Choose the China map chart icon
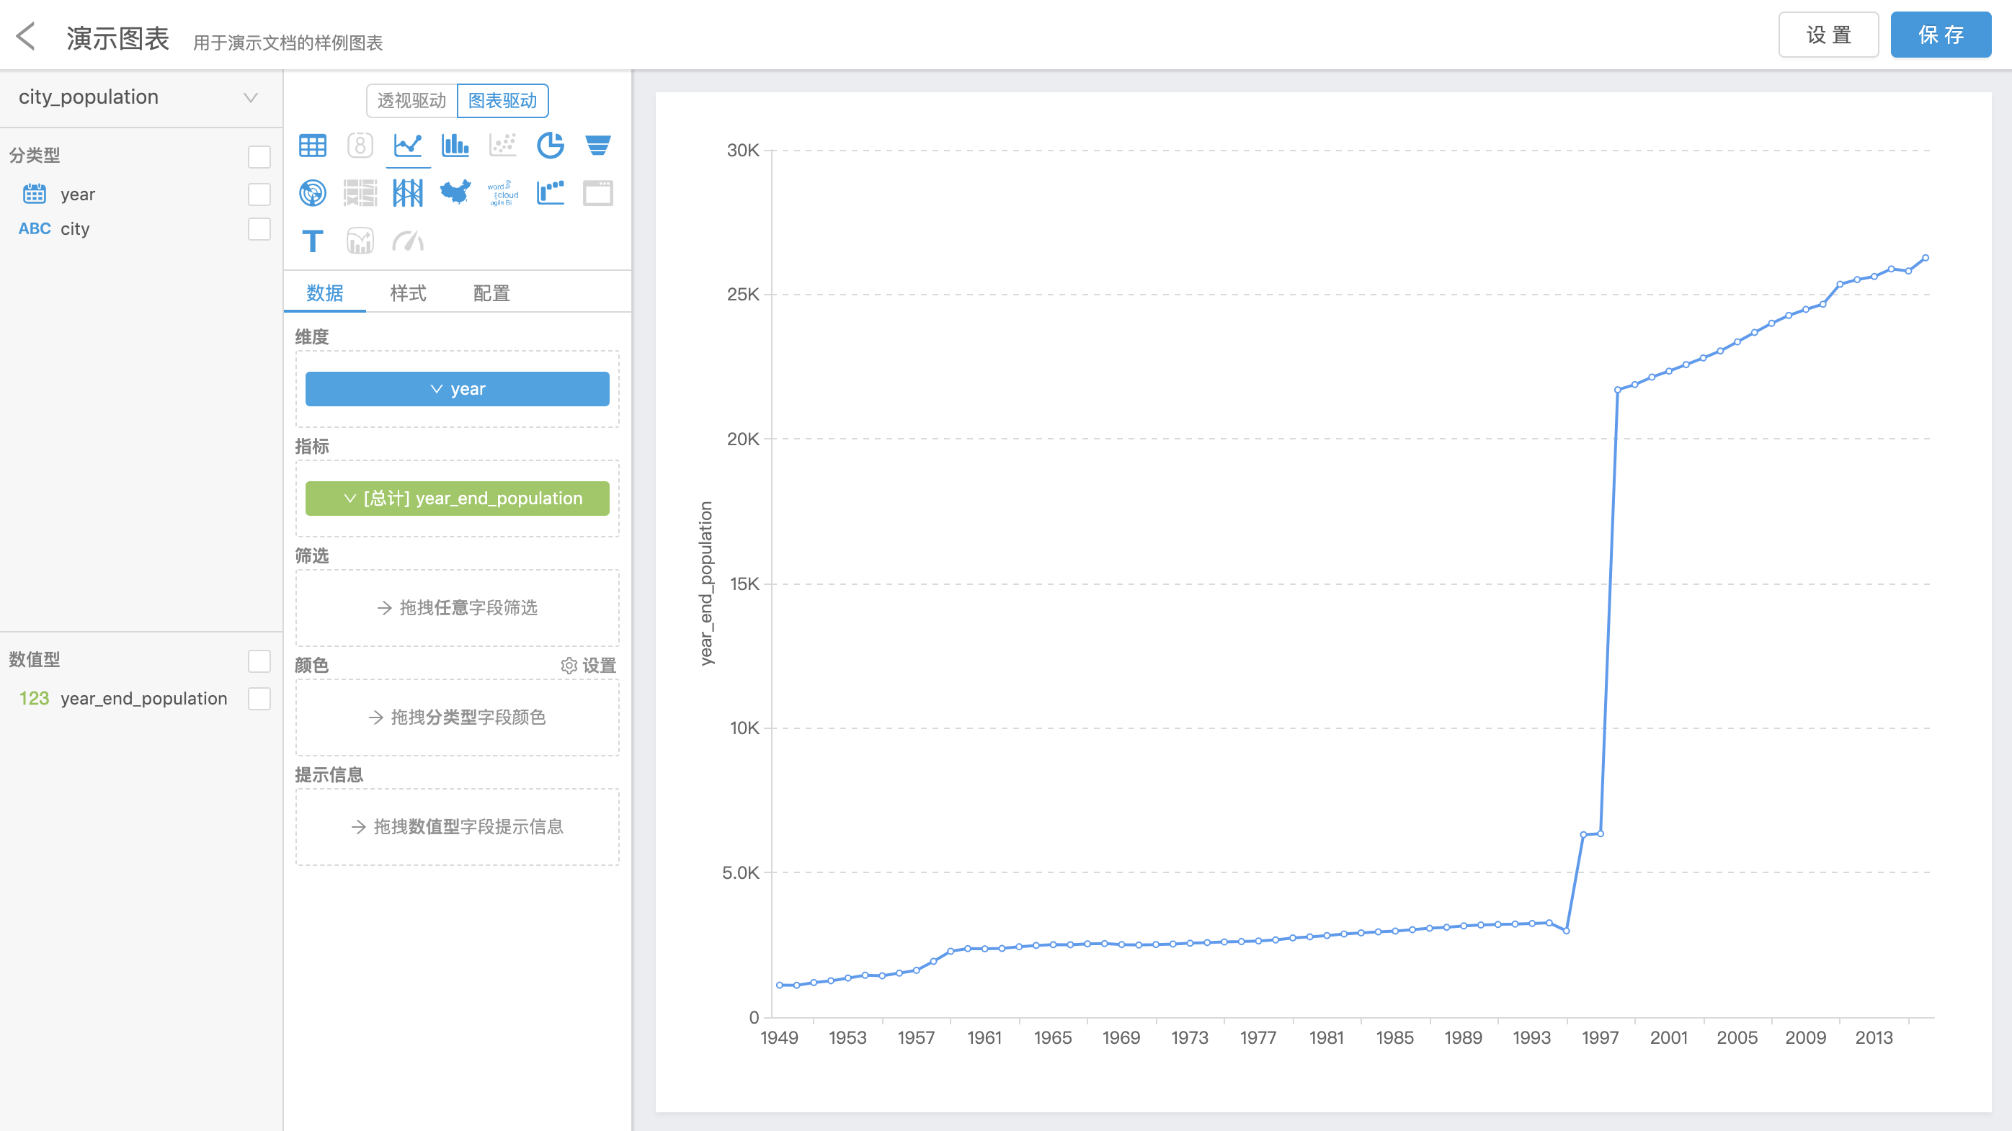Image resolution: width=2012 pixels, height=1131 pixels. pos(455,193)
